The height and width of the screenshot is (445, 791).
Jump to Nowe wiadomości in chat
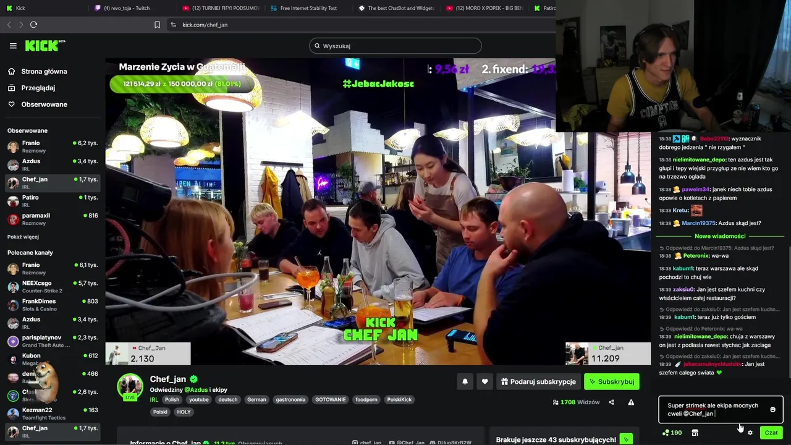click(720, 236)
